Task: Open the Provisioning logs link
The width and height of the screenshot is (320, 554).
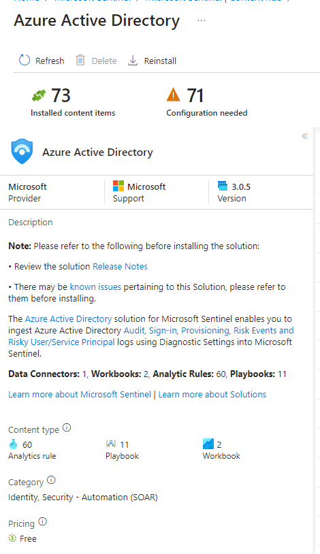Action: tap(205, 330)
